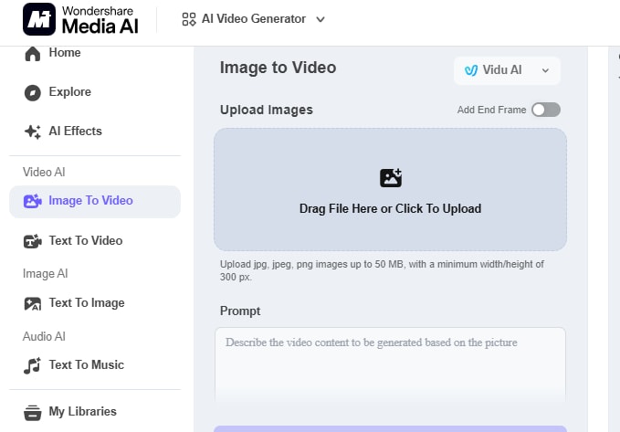Click the Home house icon
The height and width of the screenshot is (432, 620).
pos(33,53)
